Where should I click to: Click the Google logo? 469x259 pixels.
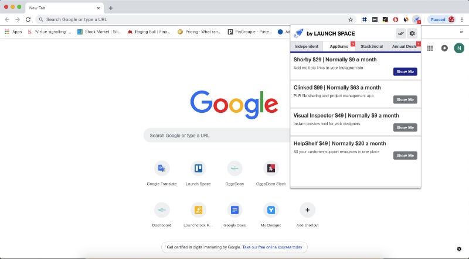click(234, 105)
